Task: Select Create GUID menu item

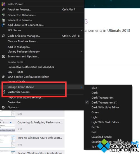Action: point(15,62)
